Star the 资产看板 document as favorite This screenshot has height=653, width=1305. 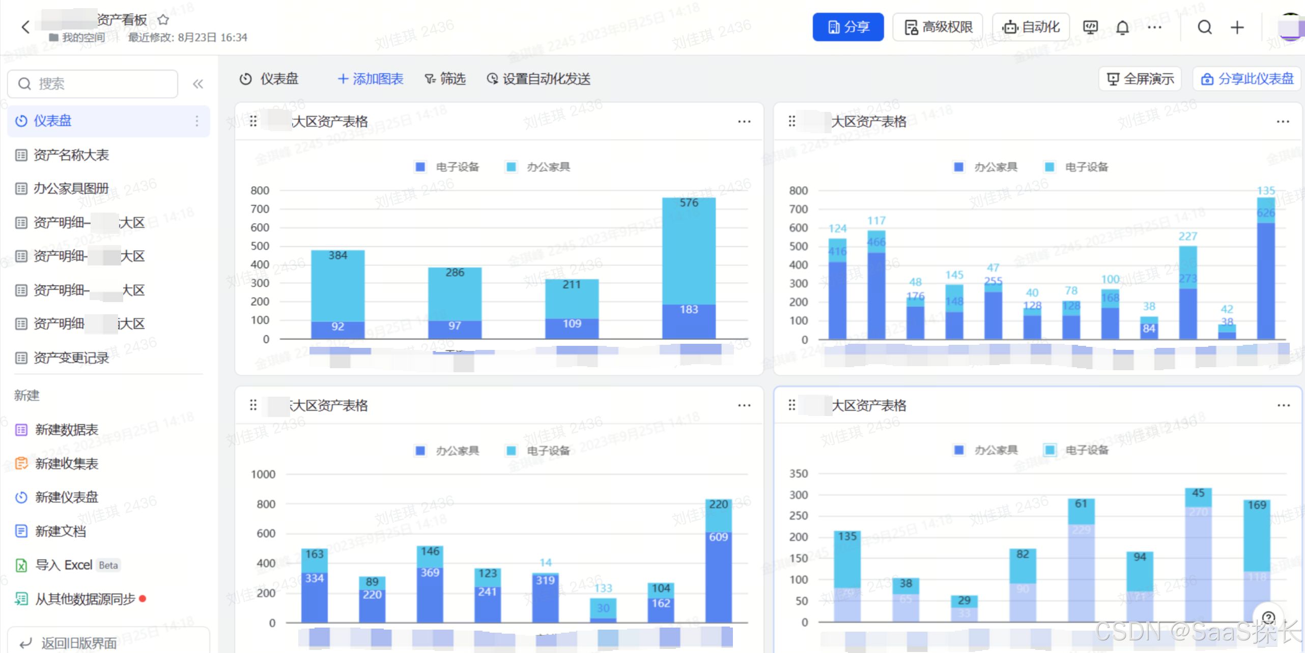163,20
